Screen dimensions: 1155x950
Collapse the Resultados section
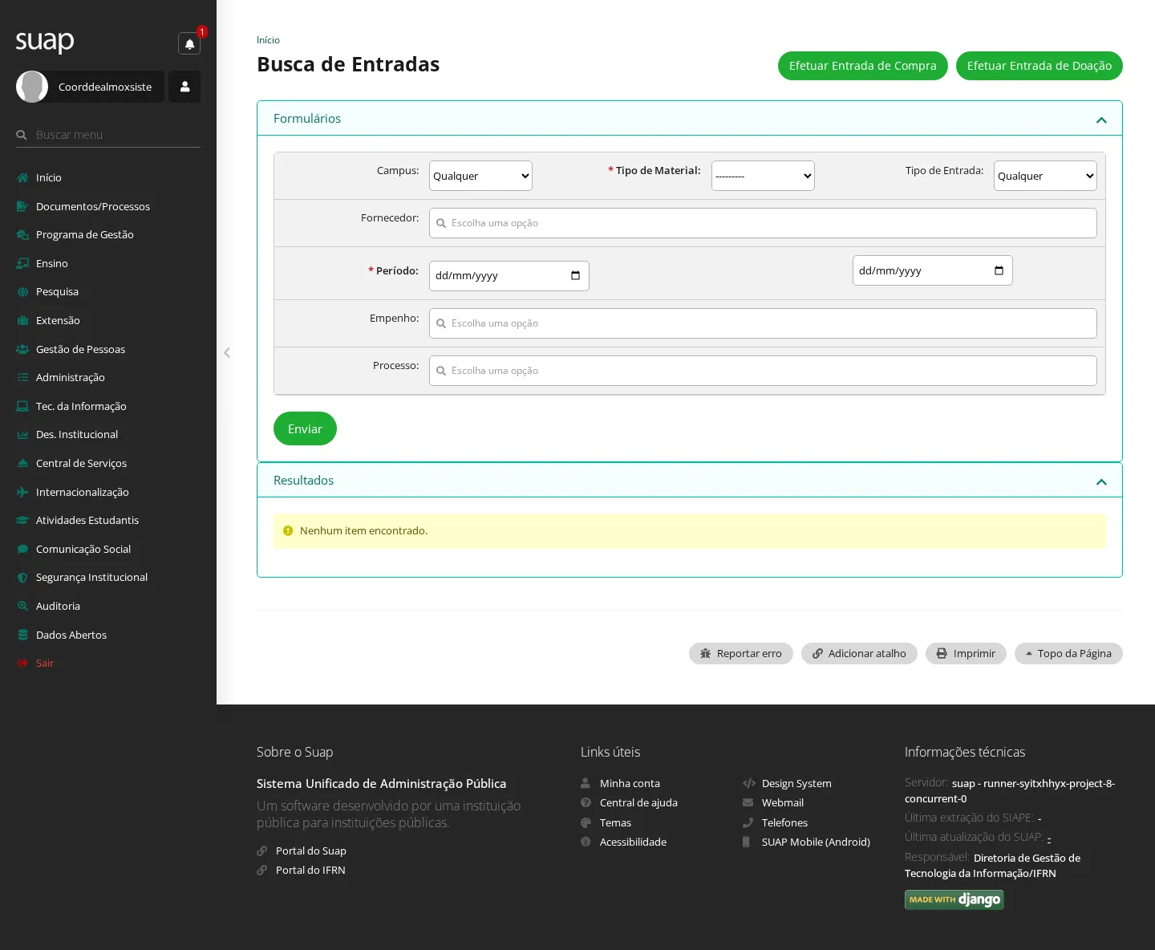[x=1101, y=481]
